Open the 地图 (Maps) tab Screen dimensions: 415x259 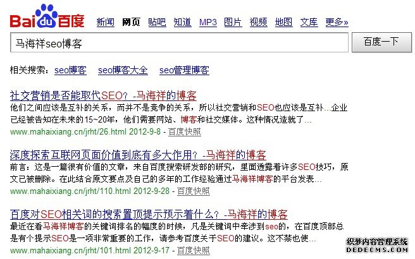(283, 23)
